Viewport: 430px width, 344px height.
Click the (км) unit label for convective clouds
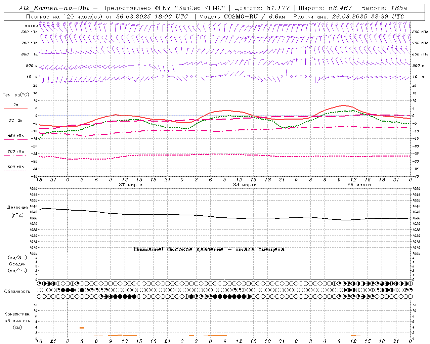pos(17,327)
